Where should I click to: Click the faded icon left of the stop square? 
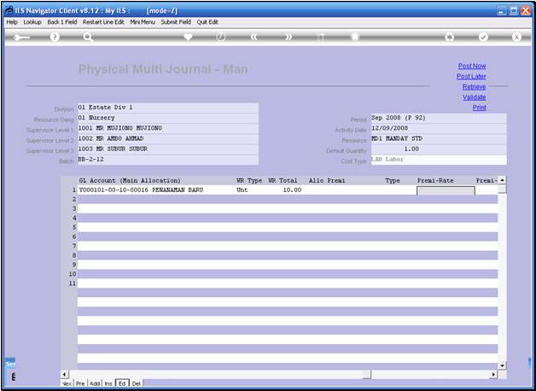point(321,38)
